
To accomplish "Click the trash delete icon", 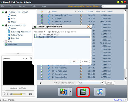I will [x=41, y=83].
